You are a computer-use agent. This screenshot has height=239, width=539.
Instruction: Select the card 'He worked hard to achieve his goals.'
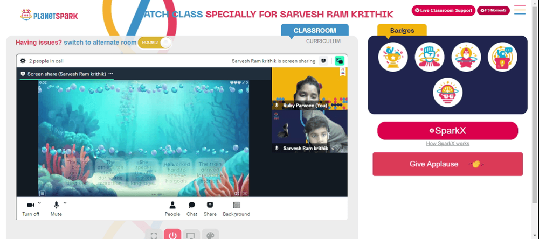tap(176, 173)
